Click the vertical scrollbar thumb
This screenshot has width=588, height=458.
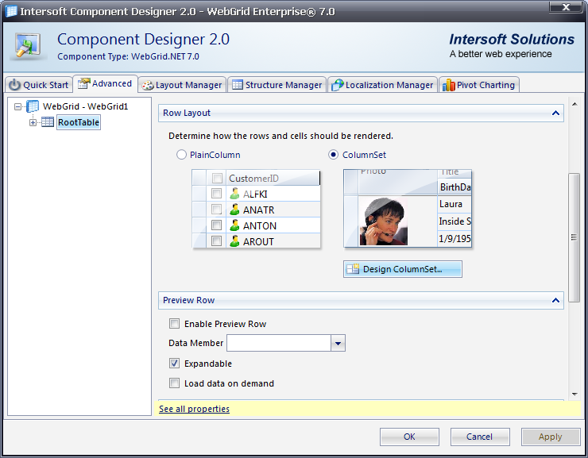573,237
